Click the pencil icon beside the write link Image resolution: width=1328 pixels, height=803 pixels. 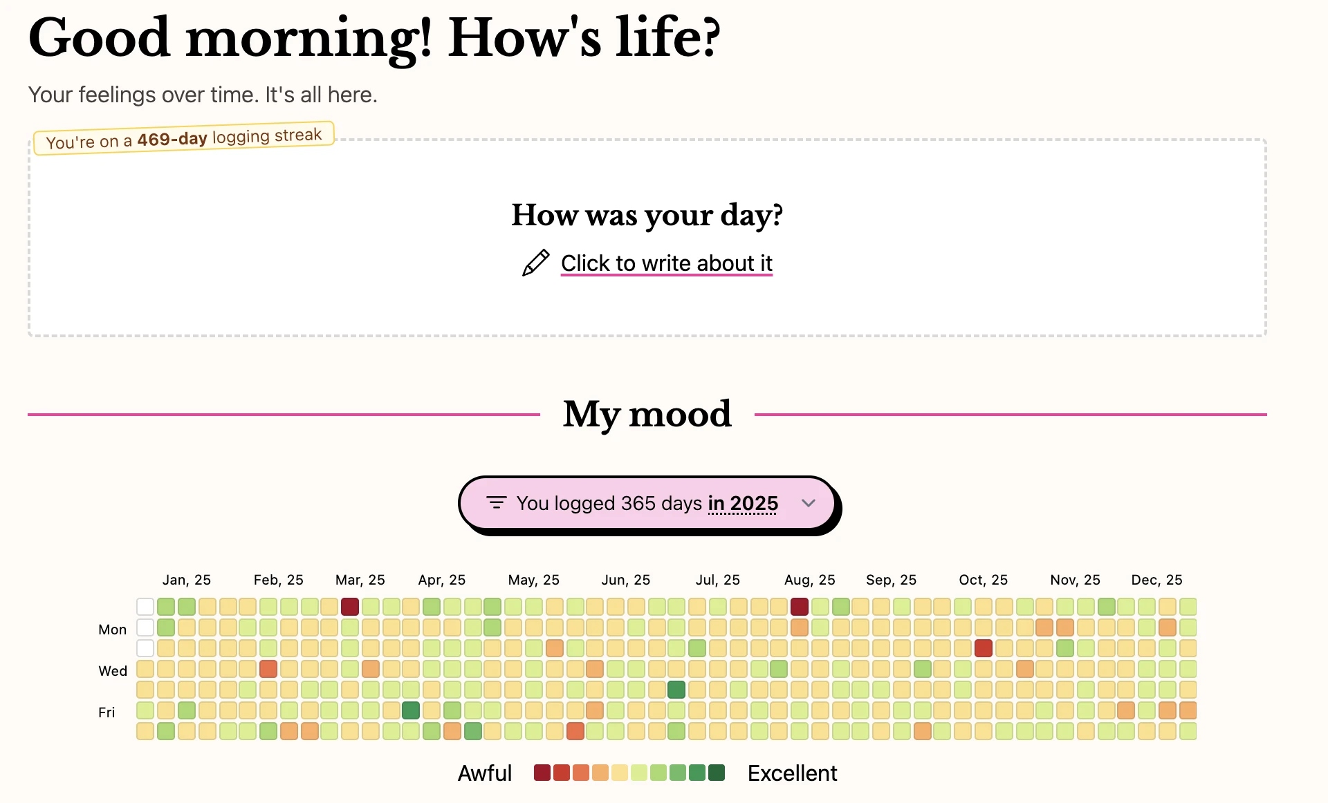(535, 263)
